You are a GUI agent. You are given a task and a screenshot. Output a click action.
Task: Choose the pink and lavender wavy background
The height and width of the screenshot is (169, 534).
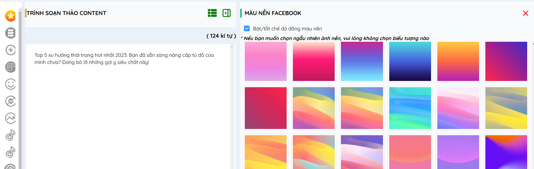click(x=458, y=108)
